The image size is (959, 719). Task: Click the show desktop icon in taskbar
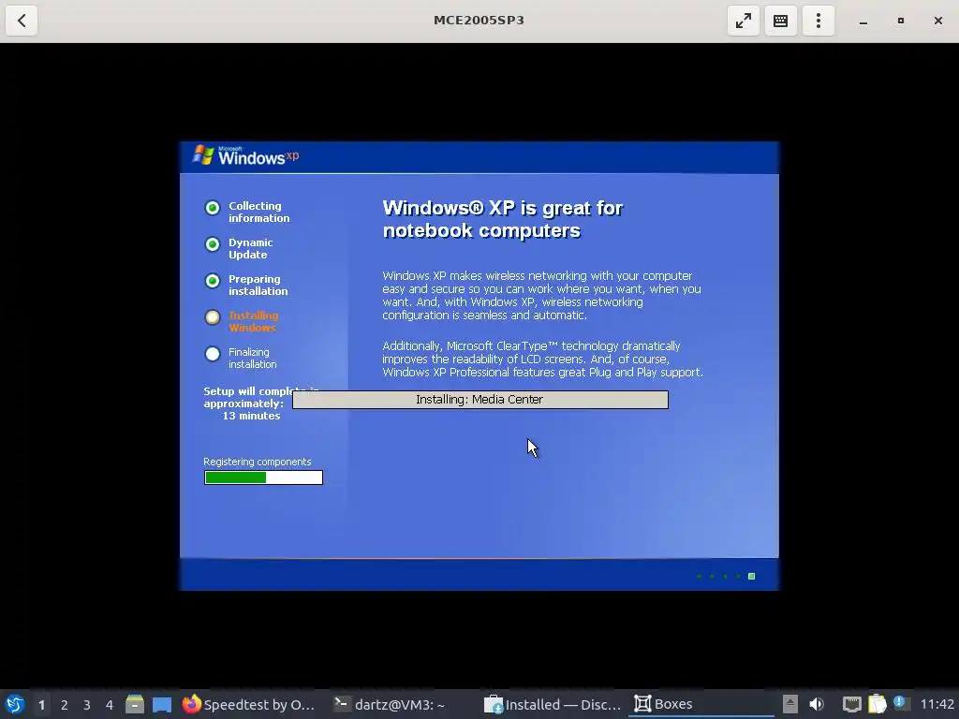coord(162,704)
